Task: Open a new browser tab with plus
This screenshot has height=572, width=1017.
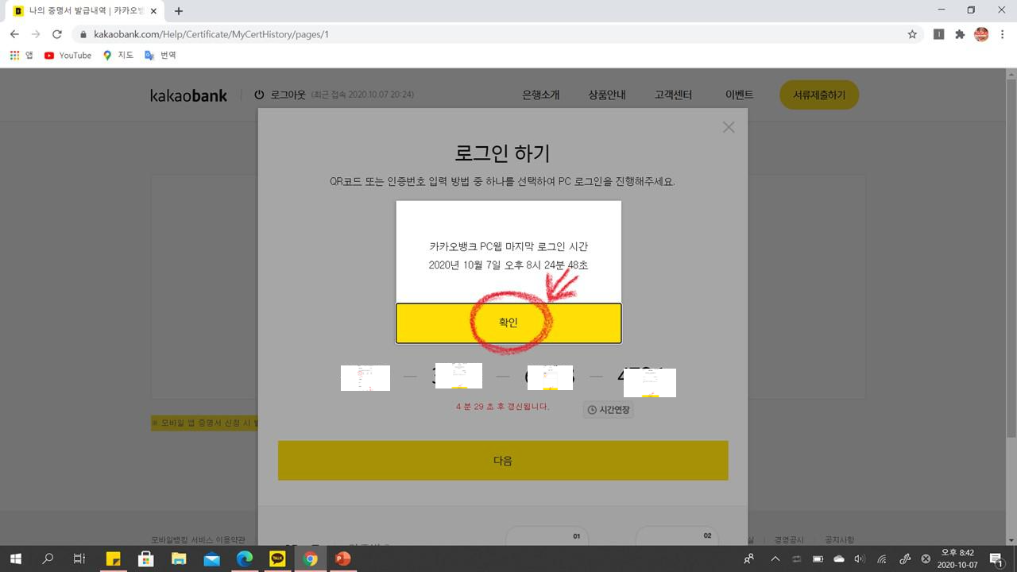Action: tap(179, 11)
